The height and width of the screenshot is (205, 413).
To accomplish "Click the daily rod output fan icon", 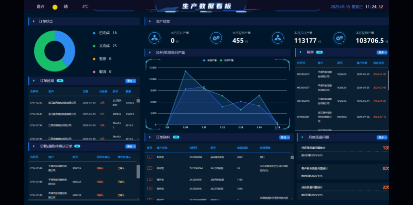I will tap(155, 38).
